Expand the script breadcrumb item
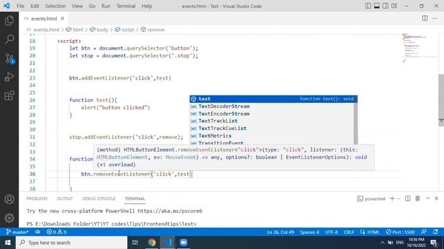 click(x=128, y=30)
